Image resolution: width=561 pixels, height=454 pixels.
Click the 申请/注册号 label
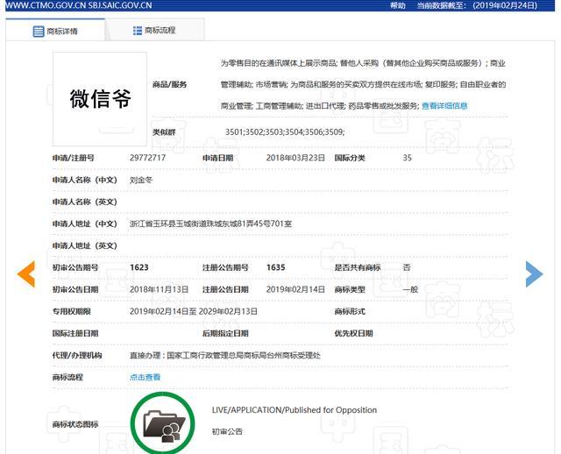[74, 158]
